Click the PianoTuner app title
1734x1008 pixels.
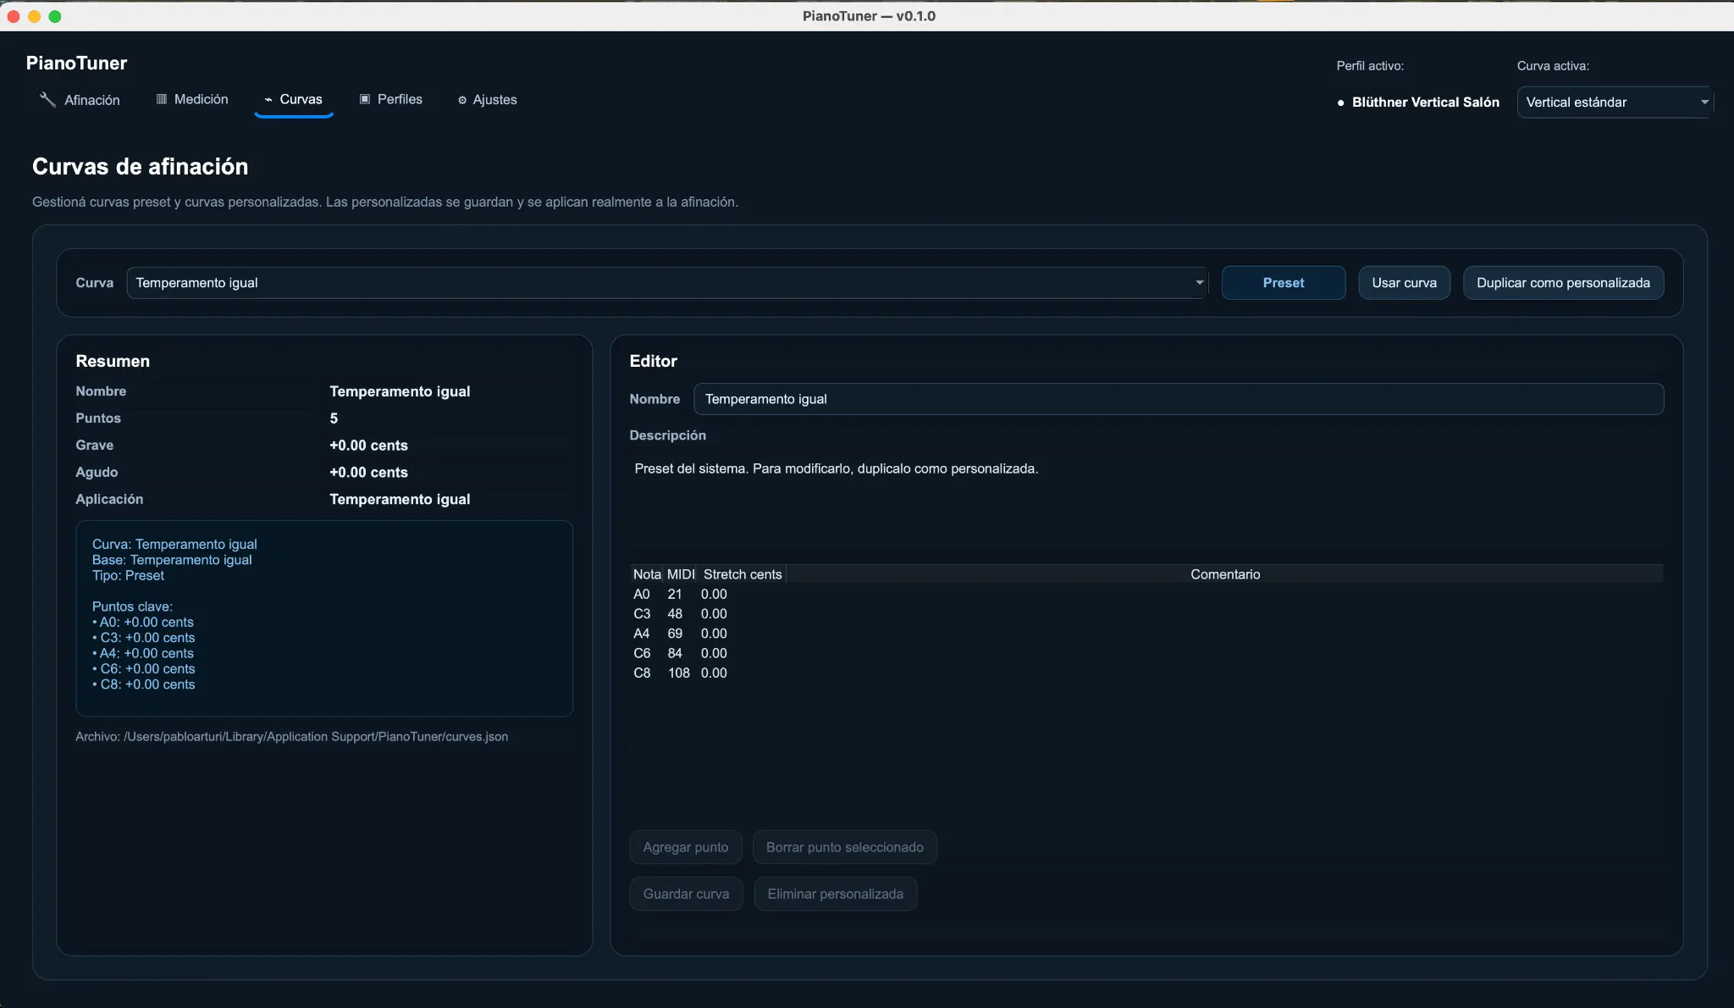pyautogui.click(x=76, y=64)
